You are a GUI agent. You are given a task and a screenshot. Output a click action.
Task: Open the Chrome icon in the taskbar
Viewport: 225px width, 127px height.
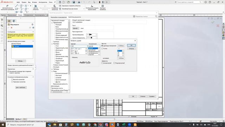(x=95, y=125)
